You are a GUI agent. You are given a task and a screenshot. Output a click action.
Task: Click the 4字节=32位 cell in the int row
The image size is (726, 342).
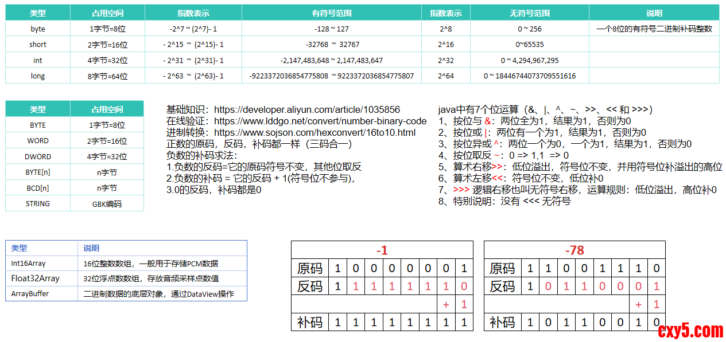click(107, 60)
